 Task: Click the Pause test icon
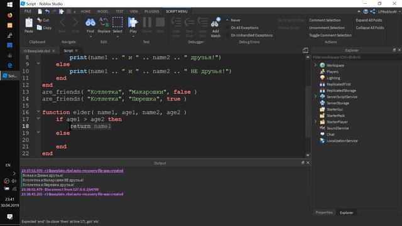tap(147, 23)
